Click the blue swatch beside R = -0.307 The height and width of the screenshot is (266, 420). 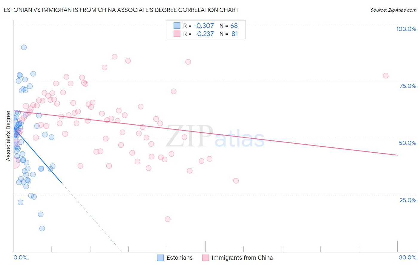point(177,26)
